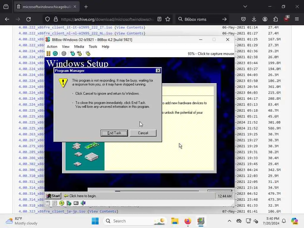
Task: Close the Program Manager dialog
Action: tap(158, 71)
